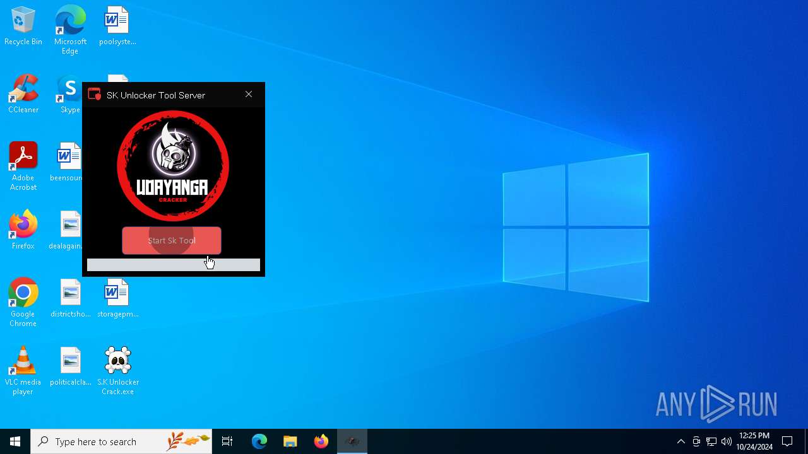Select the CCleaner desktop shortcut

pyautogui.click(x=23, y=95)
